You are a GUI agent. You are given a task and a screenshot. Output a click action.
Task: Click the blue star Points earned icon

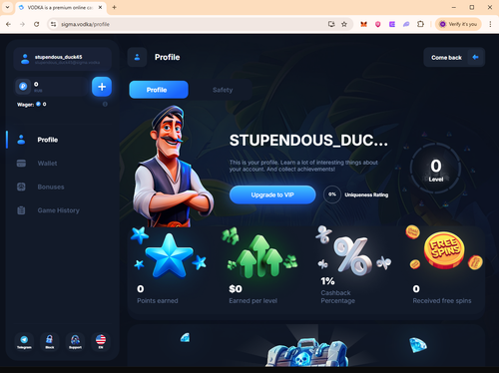tap(169, 255)
